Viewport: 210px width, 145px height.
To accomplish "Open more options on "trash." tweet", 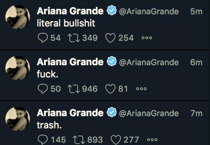I will click(x=152, y=140).
